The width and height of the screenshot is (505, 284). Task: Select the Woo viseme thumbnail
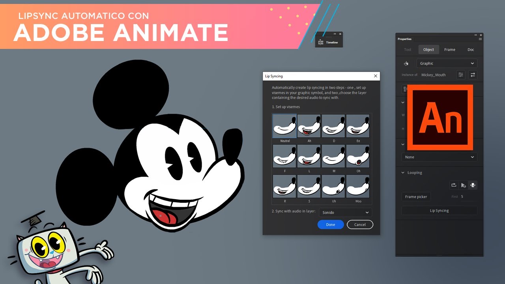358,186
